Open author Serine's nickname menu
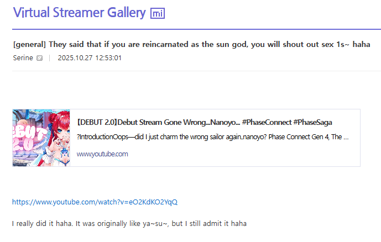381x242 pixels. [23, 58]
